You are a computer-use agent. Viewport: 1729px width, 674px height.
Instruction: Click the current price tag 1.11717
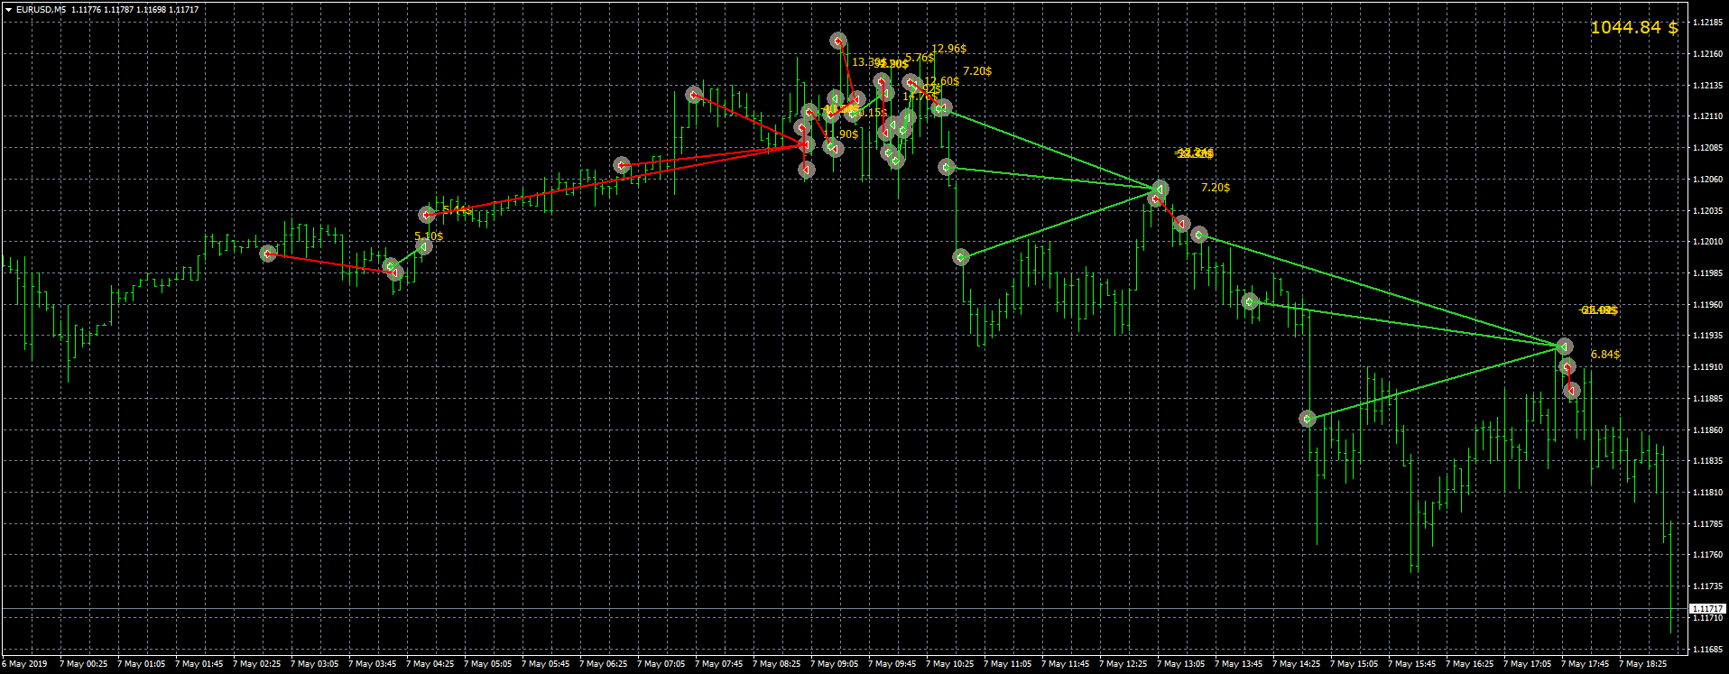1707,609
